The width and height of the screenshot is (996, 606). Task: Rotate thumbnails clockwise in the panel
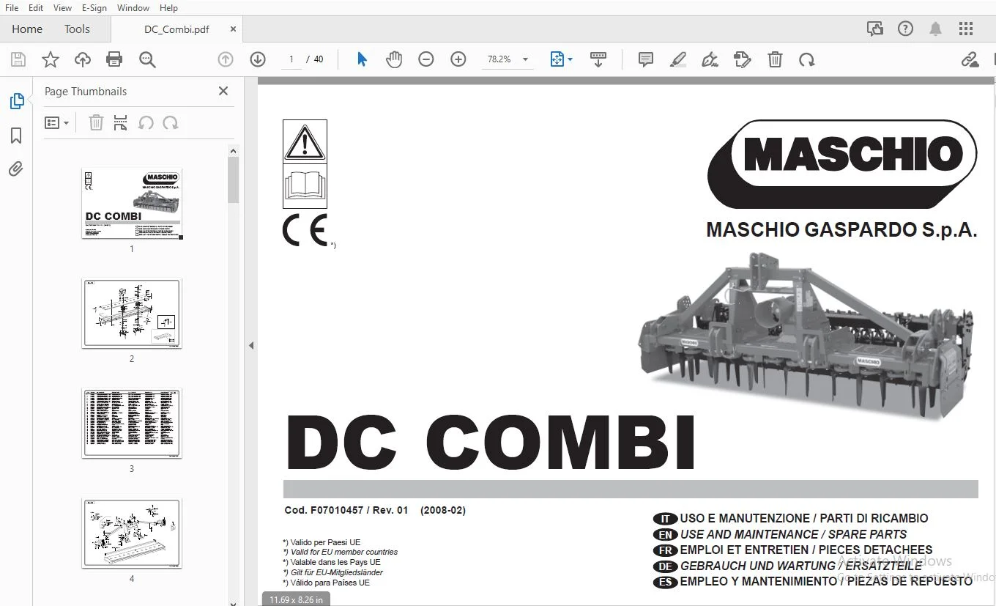pyautogui.click(x=171, y=122)
